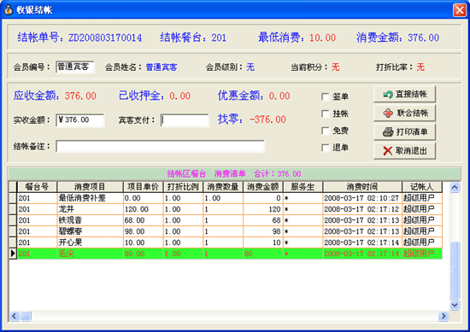The width and height of the screenshot is (470, 332).
Task: Click the green arrow icon on 直接结帐
Action: pos(388,95)
